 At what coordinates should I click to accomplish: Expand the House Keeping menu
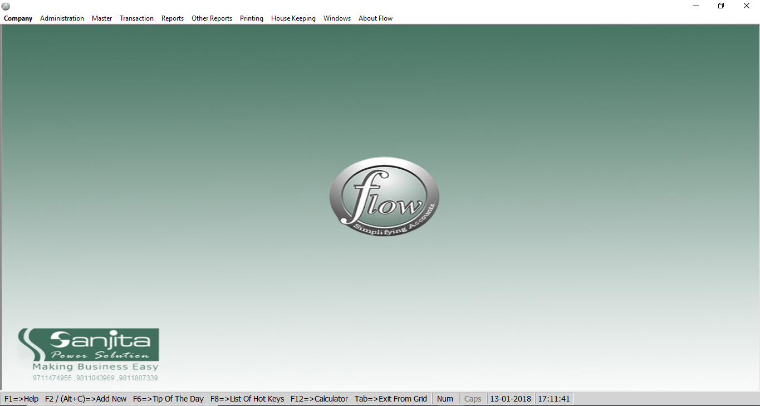pyautogui.click(x=293, y=18)
